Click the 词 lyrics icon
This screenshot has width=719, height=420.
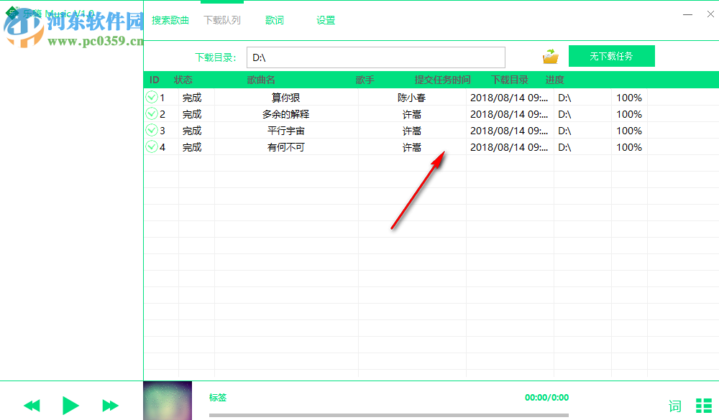point(674,406)
